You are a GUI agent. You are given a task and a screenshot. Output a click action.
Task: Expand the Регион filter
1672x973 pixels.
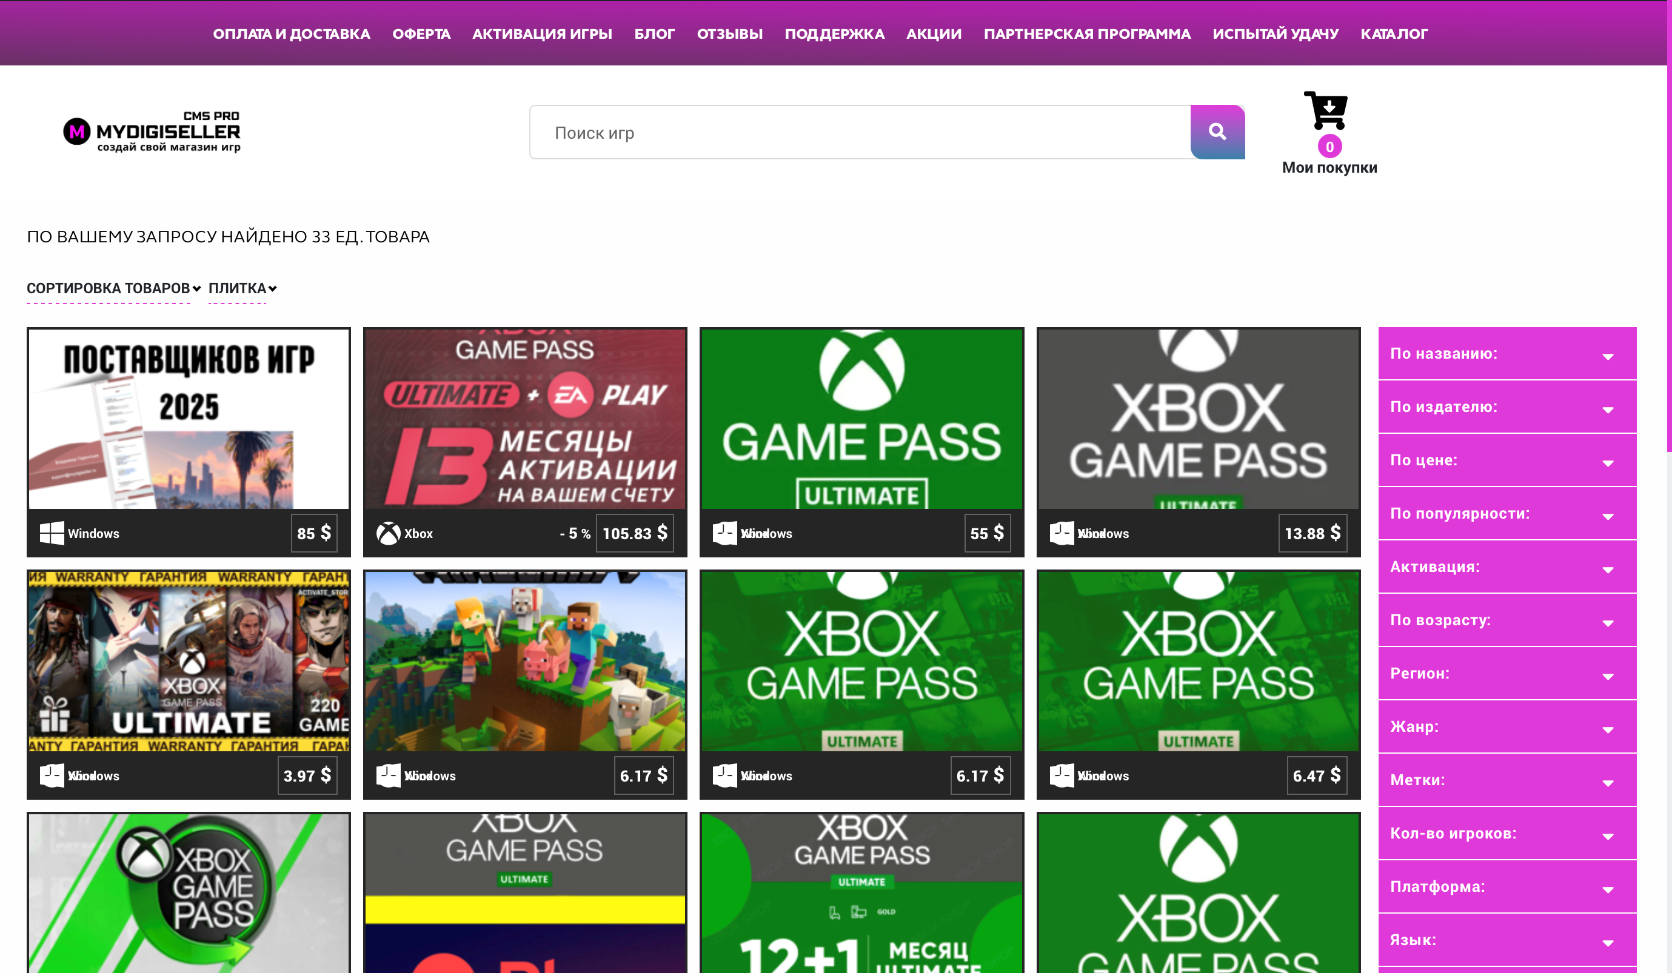point(1506,673)
